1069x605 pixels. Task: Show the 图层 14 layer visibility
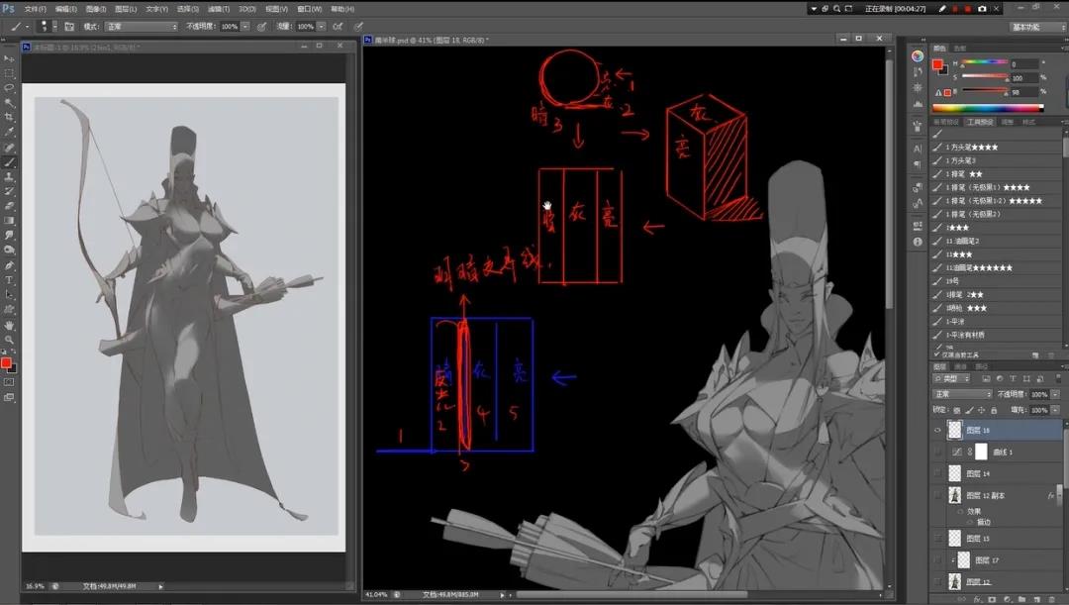938,474
